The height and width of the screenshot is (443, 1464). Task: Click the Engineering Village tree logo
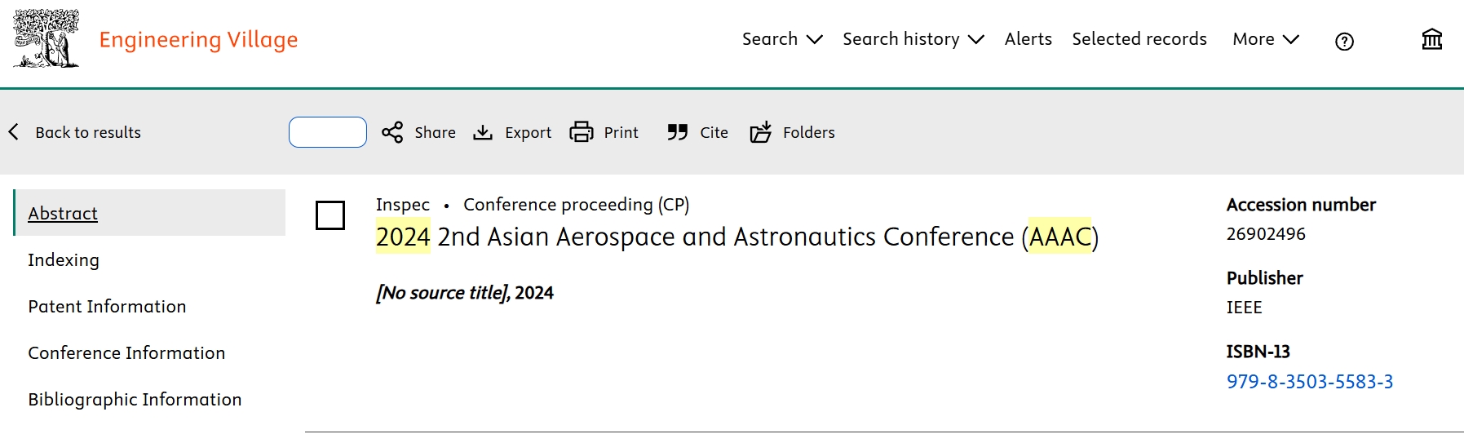click(x=46, y=38)
